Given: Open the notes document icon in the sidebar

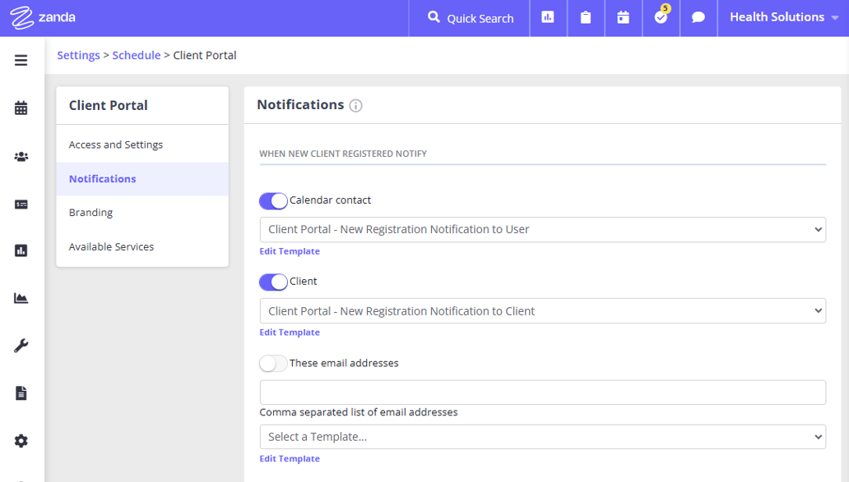Looking at the screenshot, I should pos(21,392).
